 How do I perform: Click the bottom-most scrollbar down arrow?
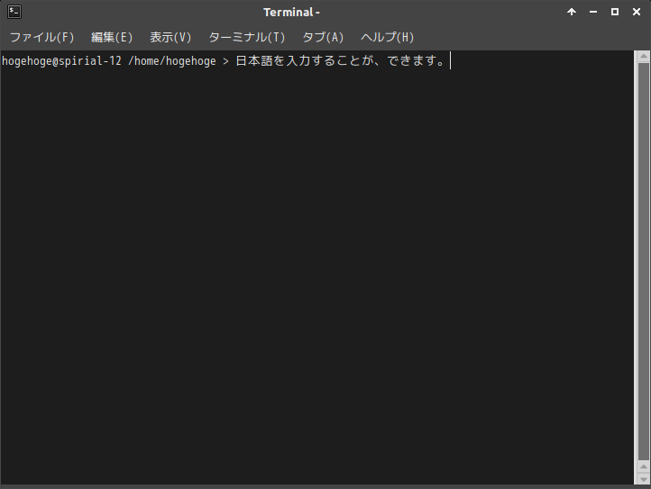point(644,479)
